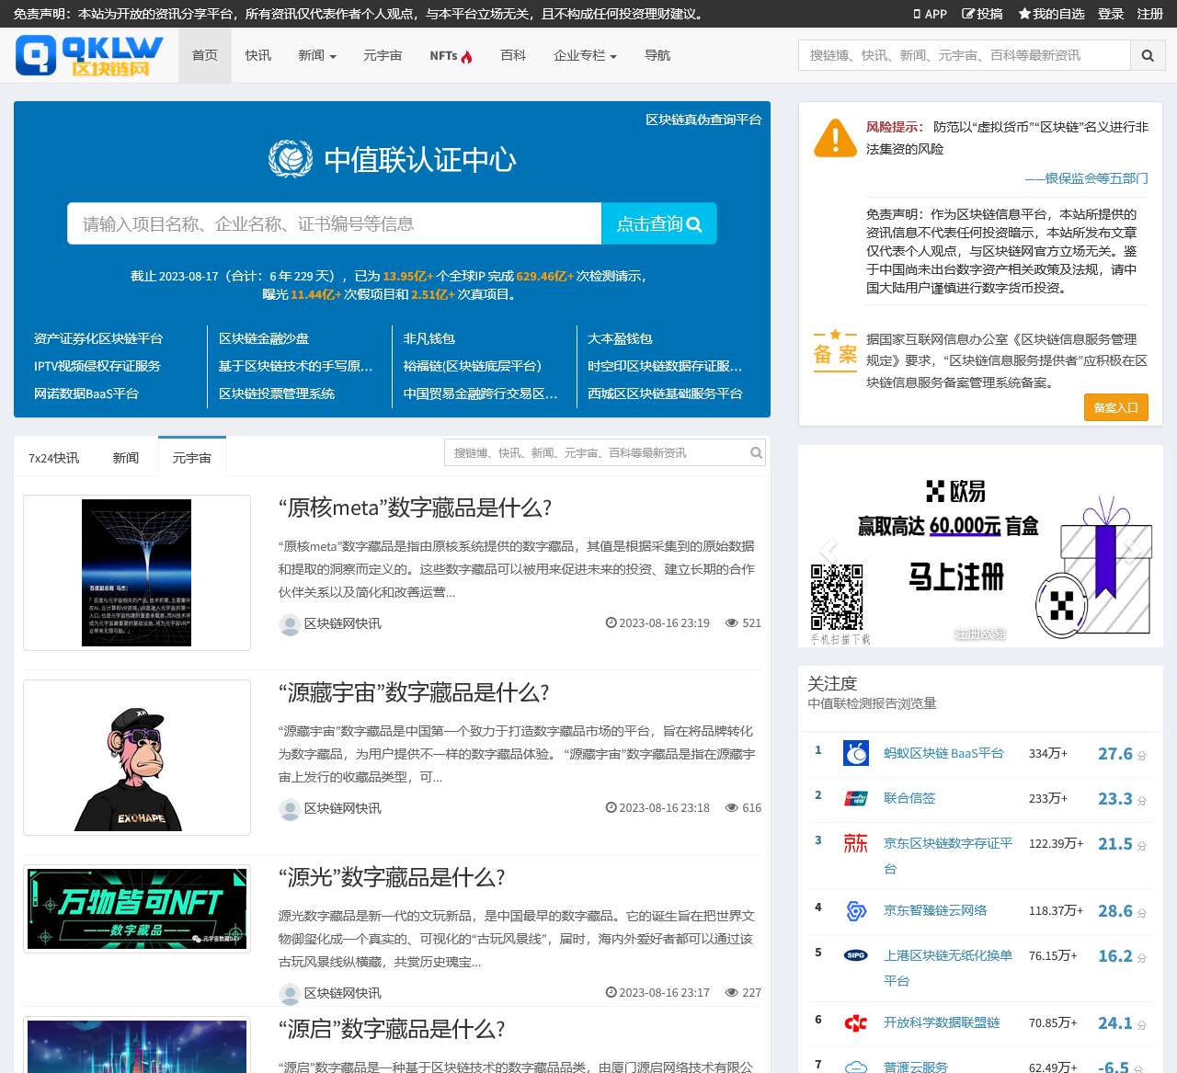Go to next slide in 欧易 banner
1177x1073 pixels.
coord(1134,551)
